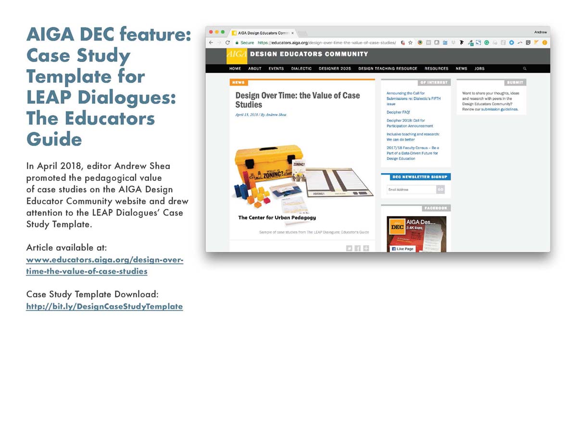The image size is (577, 446).
Task: Bookmark the page with the star icon
Action: click(410, 42)
